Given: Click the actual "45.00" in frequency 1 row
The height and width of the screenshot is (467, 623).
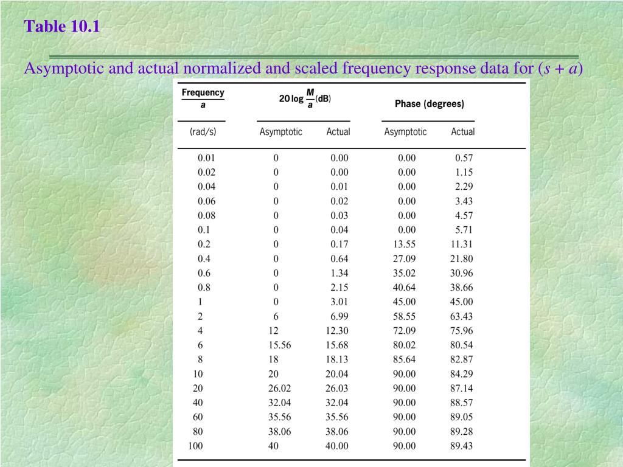Looking at the screenshot, I should [462, 302].
